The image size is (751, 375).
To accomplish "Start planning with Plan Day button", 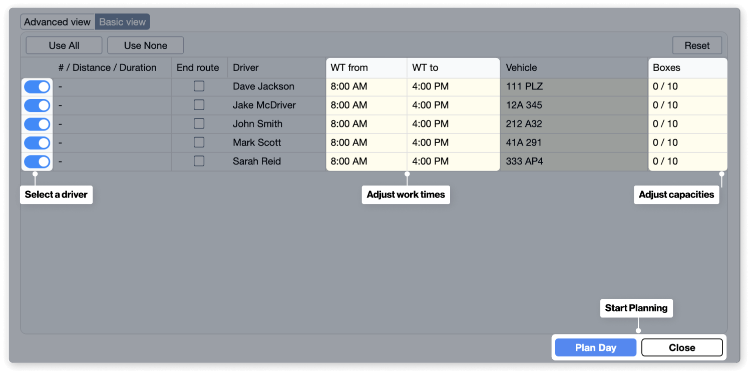I will coord(595,347).
